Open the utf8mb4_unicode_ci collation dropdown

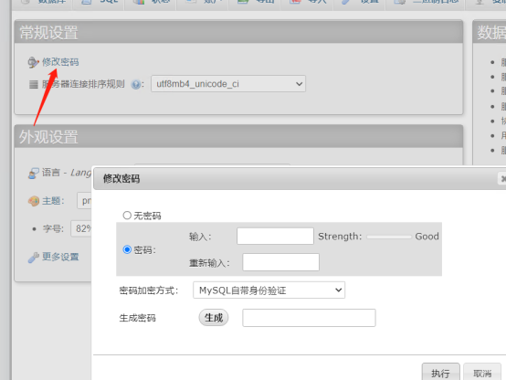(x=228, y=84)
